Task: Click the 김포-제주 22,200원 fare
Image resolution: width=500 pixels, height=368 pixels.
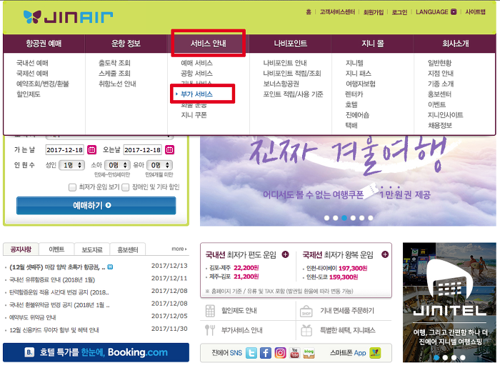Action: 234,267
